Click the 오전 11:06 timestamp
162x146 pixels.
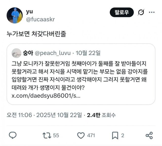19,115
